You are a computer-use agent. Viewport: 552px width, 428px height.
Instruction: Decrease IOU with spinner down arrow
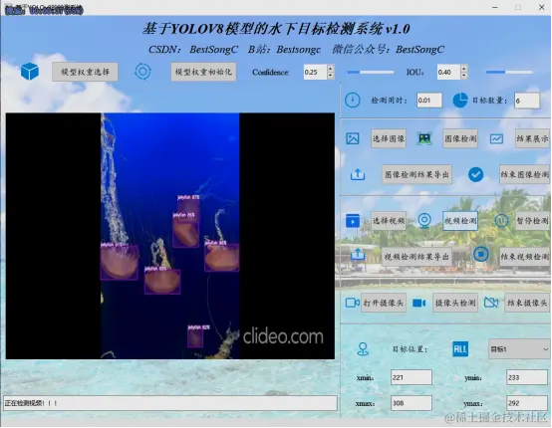(x=464, y=76)
